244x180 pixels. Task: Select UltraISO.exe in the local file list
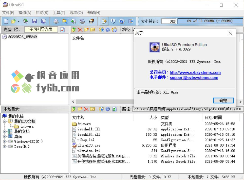pyautogui.click(x=89, y=145)
